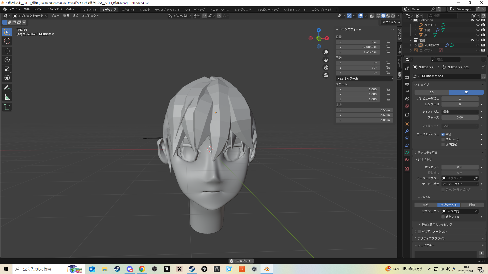
Task: Select the Scale tool in the toolbar
Action: [x=7, y=69]
